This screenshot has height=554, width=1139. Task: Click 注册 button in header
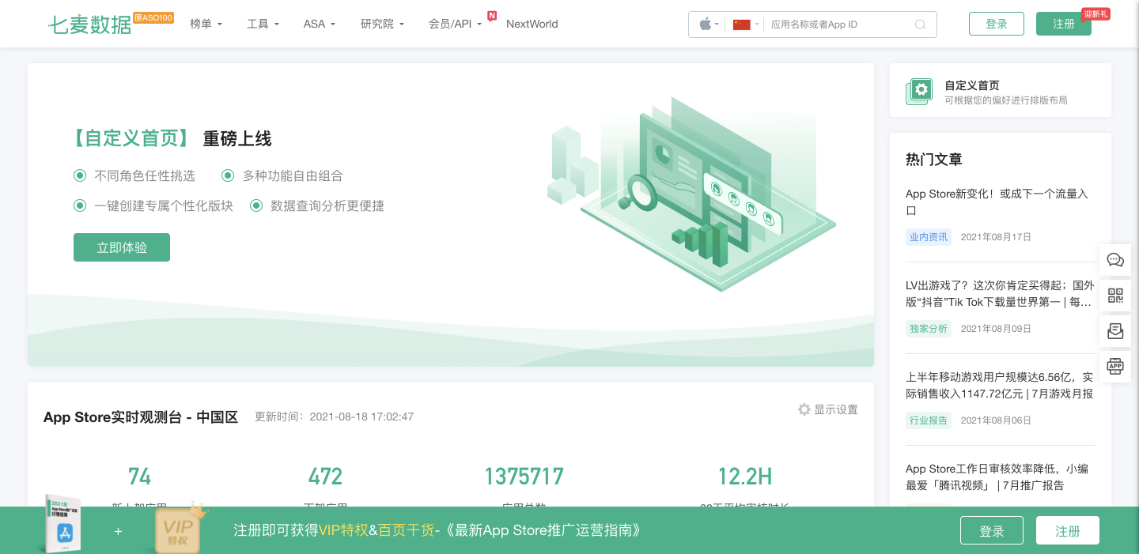point(1064,24)
